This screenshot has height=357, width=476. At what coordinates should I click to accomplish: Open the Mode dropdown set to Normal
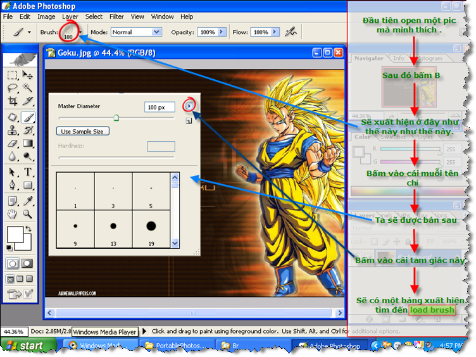[x=136, y=32]
